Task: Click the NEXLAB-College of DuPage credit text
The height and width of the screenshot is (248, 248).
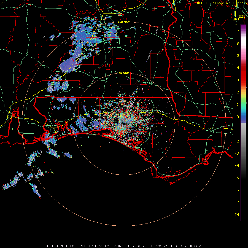Action: (222, 3)
